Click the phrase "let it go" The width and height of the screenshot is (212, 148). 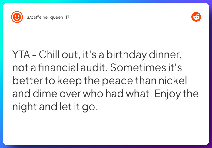point(78,107)
